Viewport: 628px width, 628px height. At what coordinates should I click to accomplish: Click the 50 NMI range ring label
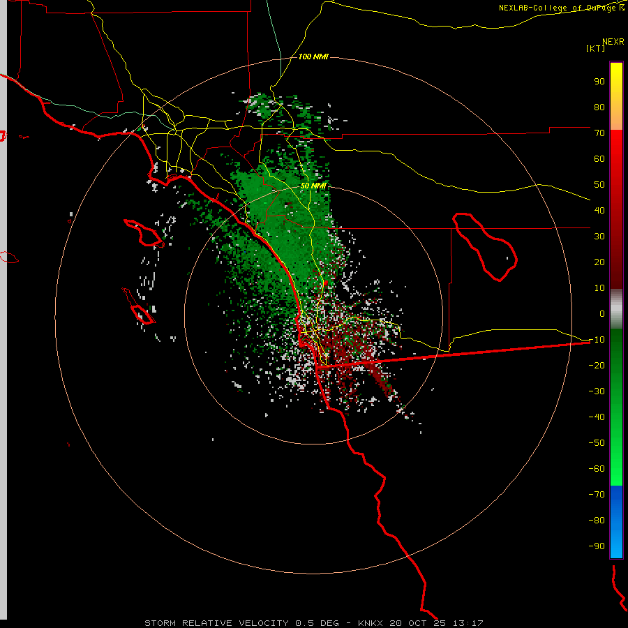[313, 186]
